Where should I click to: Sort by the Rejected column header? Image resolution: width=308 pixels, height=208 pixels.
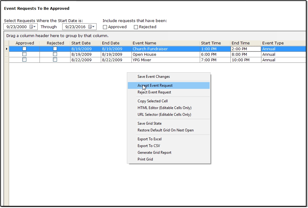[x=55, y=43]
